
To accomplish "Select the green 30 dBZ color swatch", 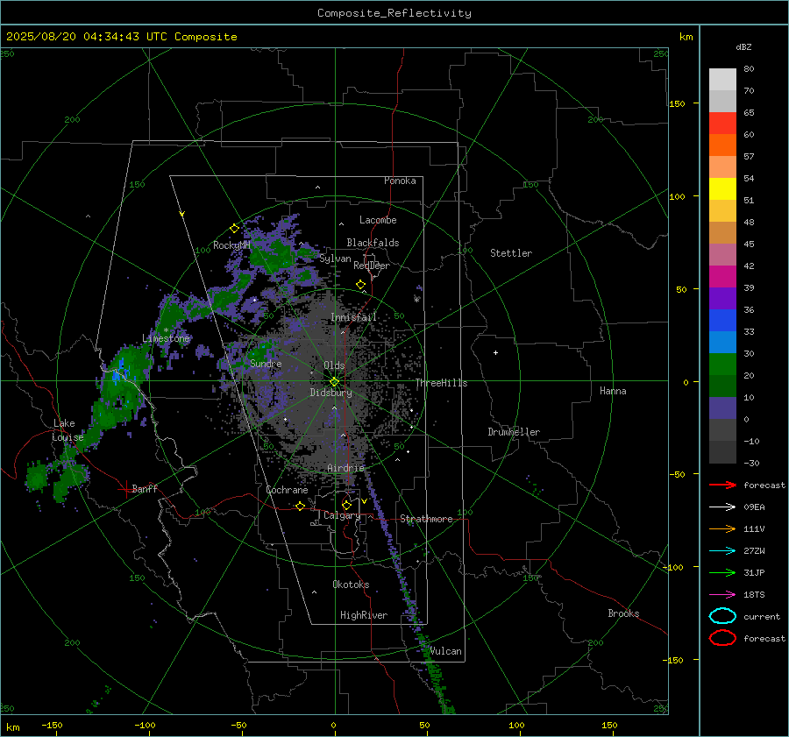I will click(722, 365).
